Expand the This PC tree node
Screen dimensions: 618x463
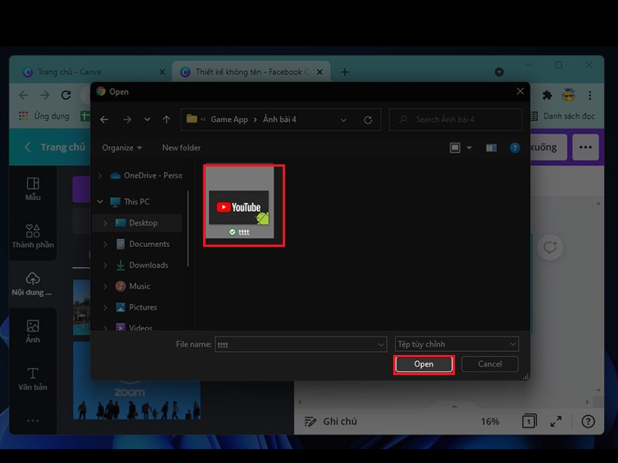100,201
